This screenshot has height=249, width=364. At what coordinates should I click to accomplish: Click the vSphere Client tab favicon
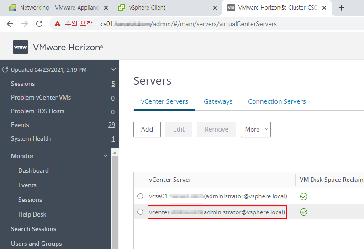tap(121, 8)
